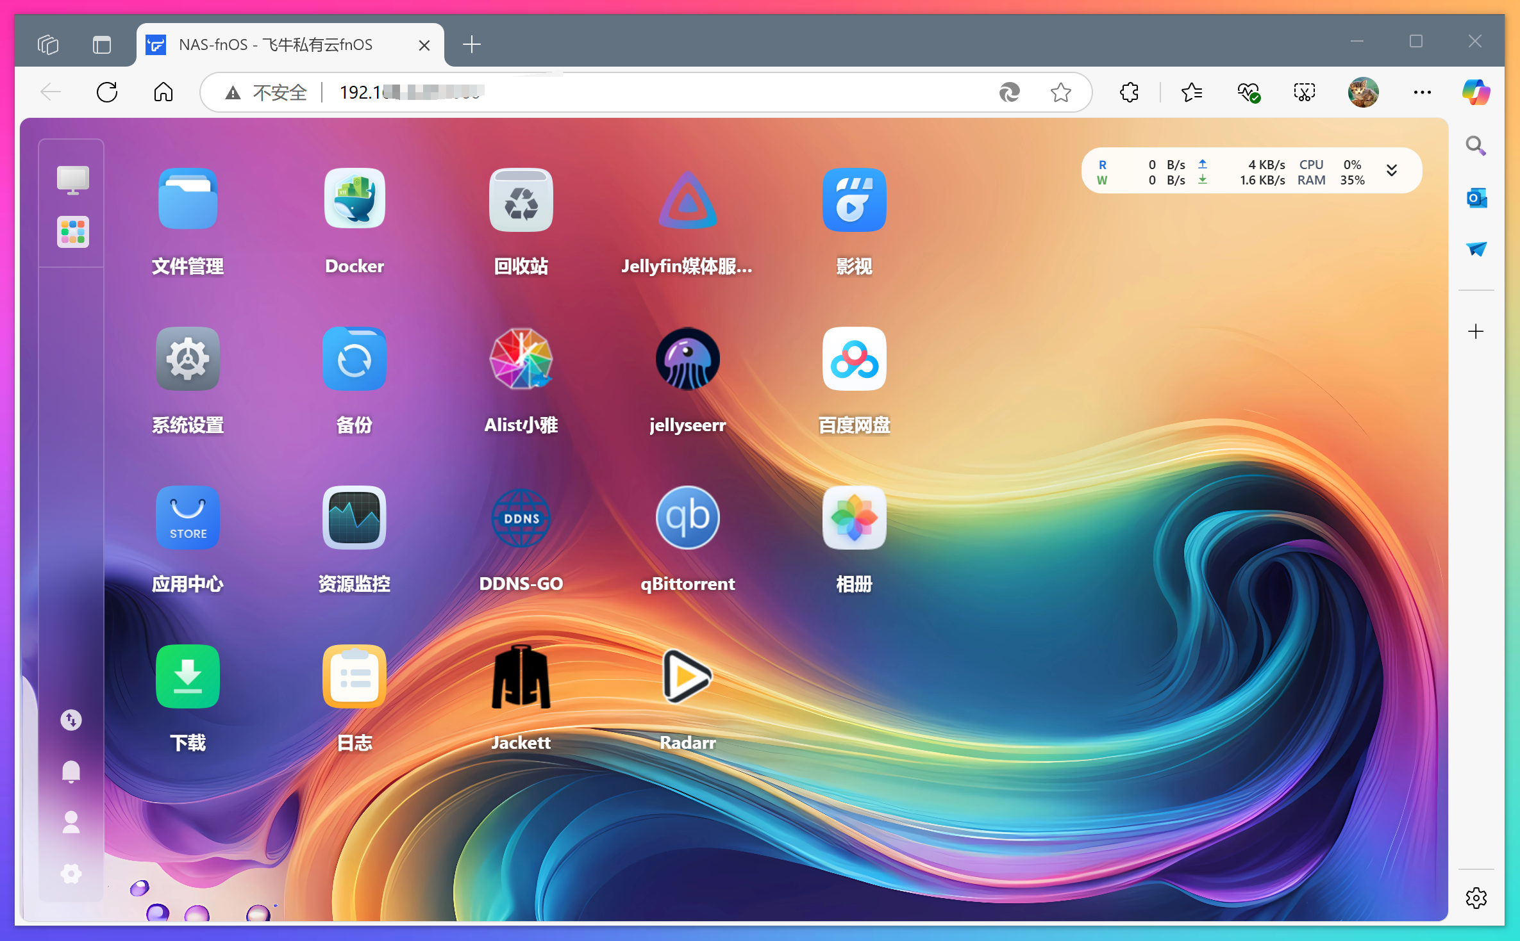The width and height of the screenshot is (1520, 941).
Task: Open 应用中心 app store
Action: click(187, 518)
